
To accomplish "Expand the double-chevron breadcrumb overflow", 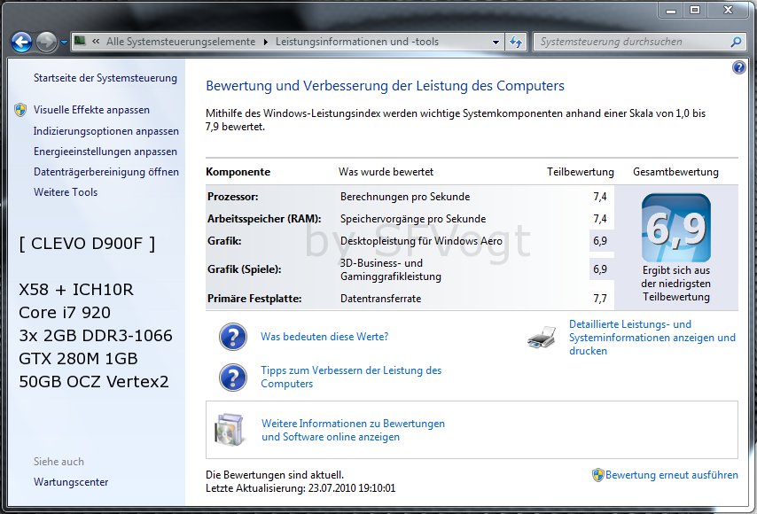I will pos(96,42).
